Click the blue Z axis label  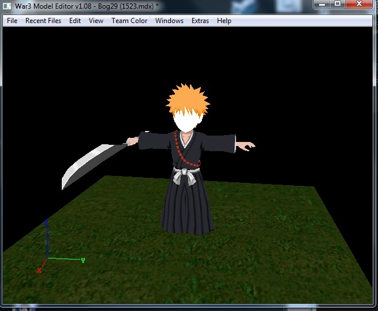coord(46,222)
